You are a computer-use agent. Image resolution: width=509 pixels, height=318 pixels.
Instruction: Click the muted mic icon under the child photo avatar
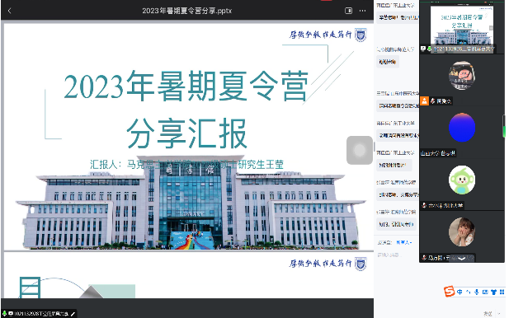pos(424,258)
